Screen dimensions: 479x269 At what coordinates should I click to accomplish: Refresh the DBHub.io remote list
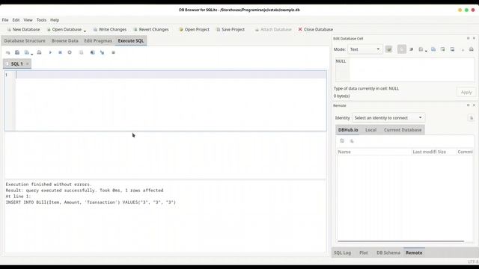pyautogui.click(x=342, y=140)
